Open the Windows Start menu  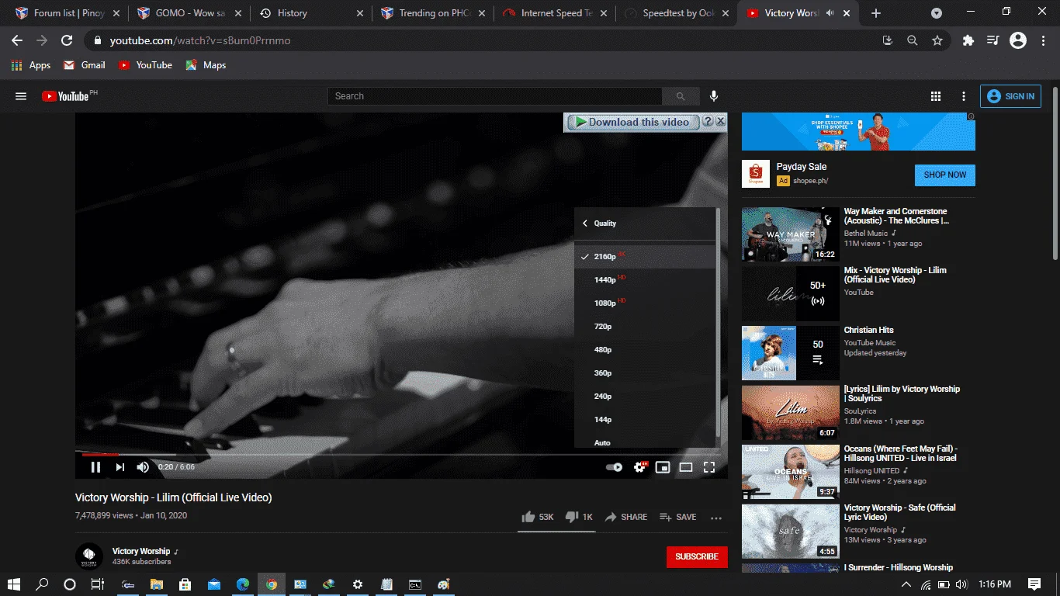pos(14,584)
